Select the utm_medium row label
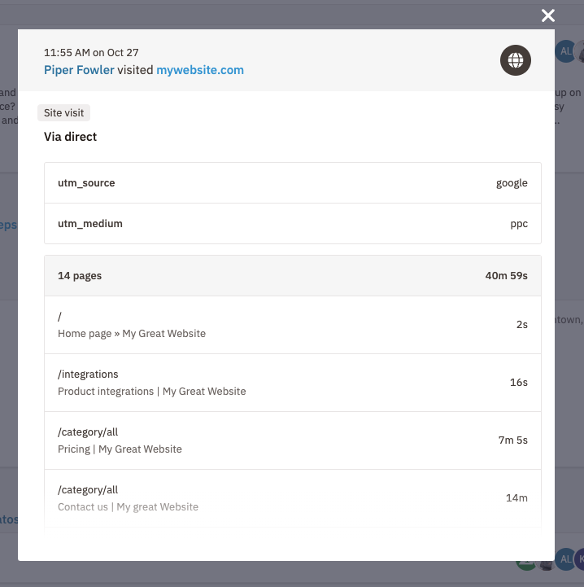Viewport: 584px width, 587px height. [90, 224]
